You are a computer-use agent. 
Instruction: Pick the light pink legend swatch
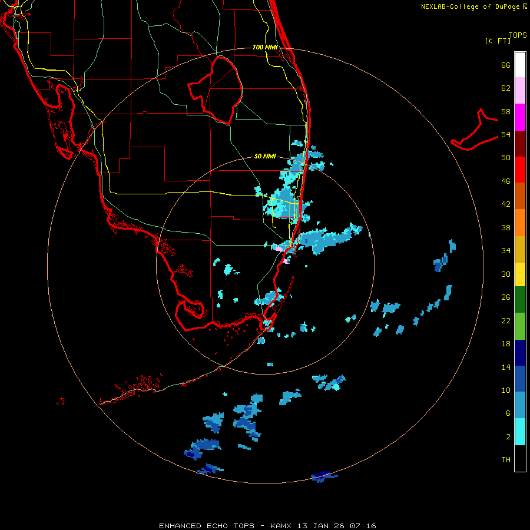520,90
